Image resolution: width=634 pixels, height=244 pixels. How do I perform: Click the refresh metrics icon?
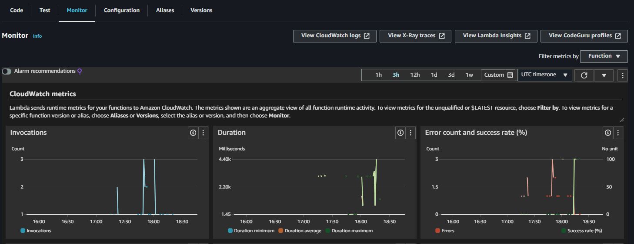(x=584, y=75)
